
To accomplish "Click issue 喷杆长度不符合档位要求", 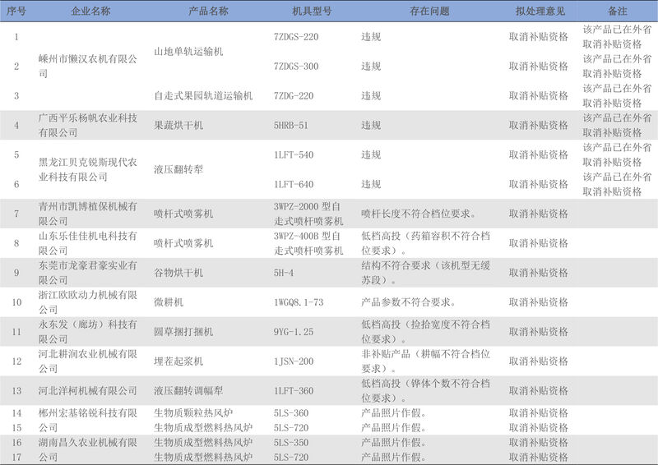I will tap(419, 214).
